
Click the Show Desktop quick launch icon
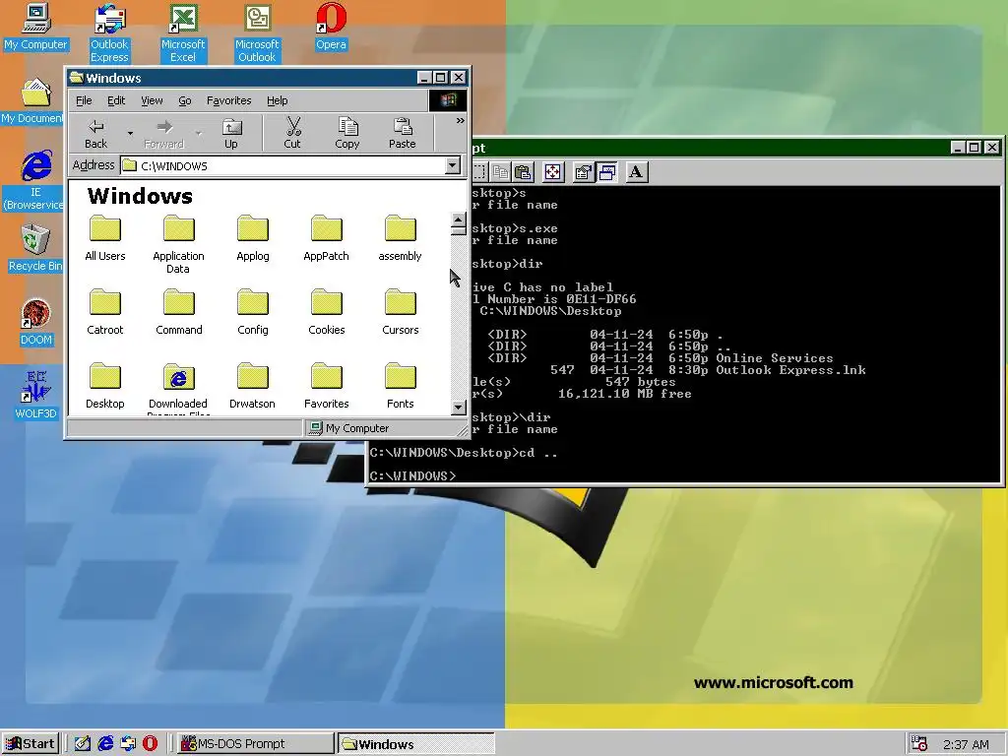click(x=83, y=744)
